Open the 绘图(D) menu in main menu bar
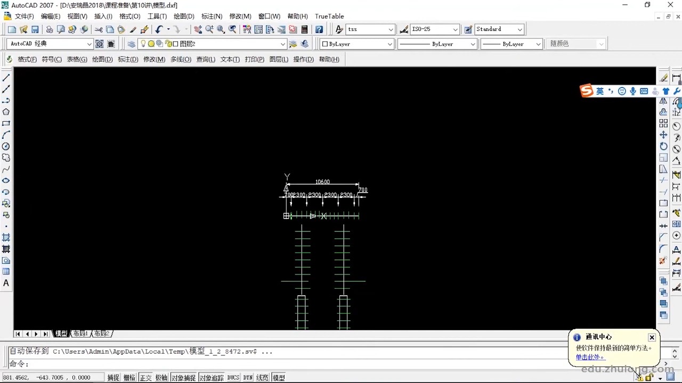 [184, 16]
